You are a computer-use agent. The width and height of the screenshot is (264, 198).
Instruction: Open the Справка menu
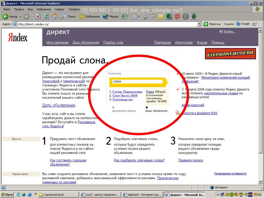tap(74, 9)
